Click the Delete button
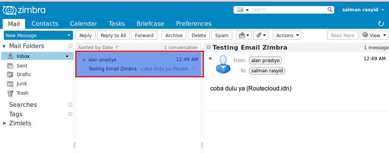Image resolution: width=389 pixels, height=153 pixels. [199, 35]
